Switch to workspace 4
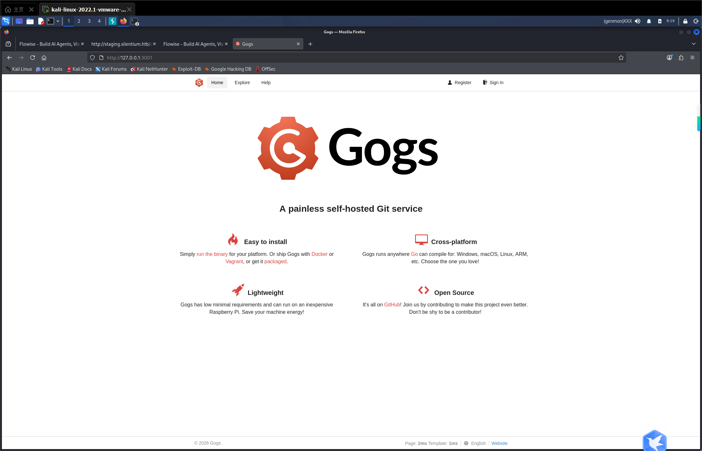Viewport: 702px width, 451px height. 99,21
